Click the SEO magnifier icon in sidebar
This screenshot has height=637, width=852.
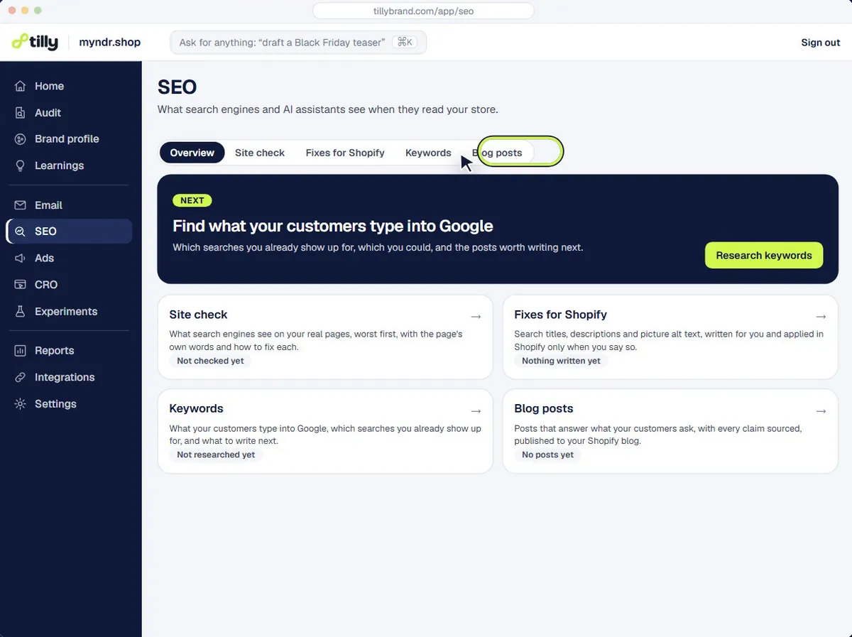[x=21, y=232]
